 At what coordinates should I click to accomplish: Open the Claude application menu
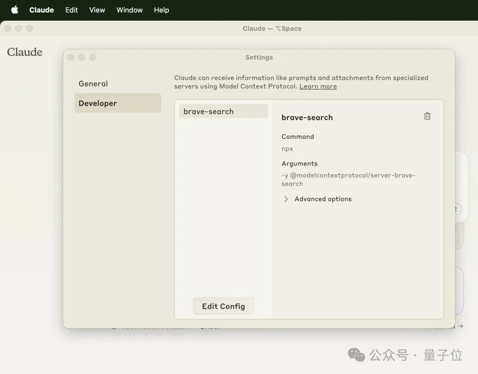coord(42,10)
